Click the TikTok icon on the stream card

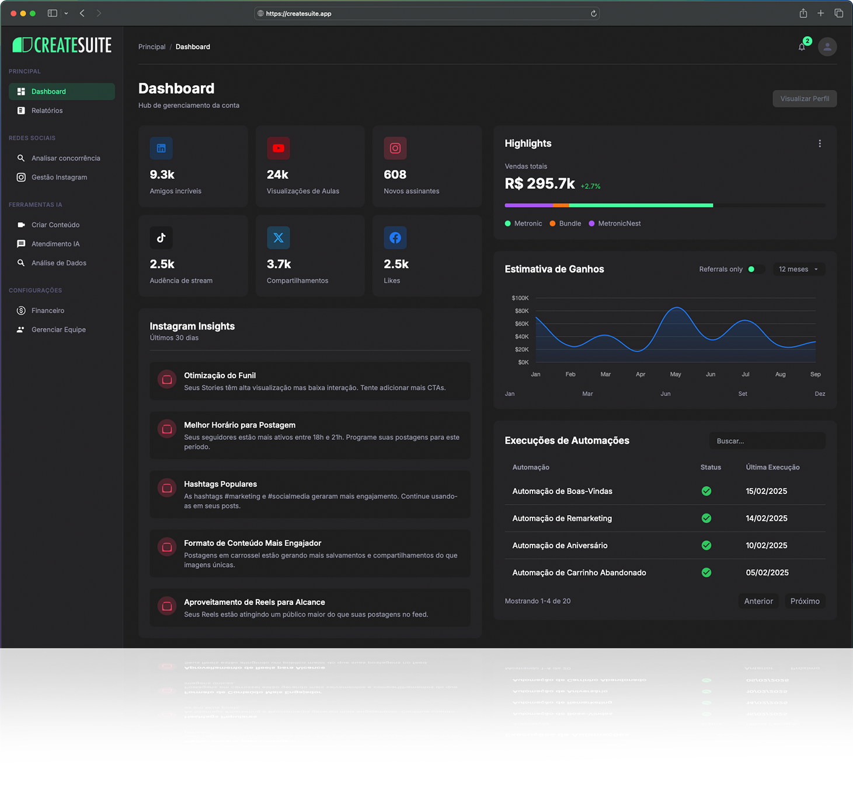[161, 237]
